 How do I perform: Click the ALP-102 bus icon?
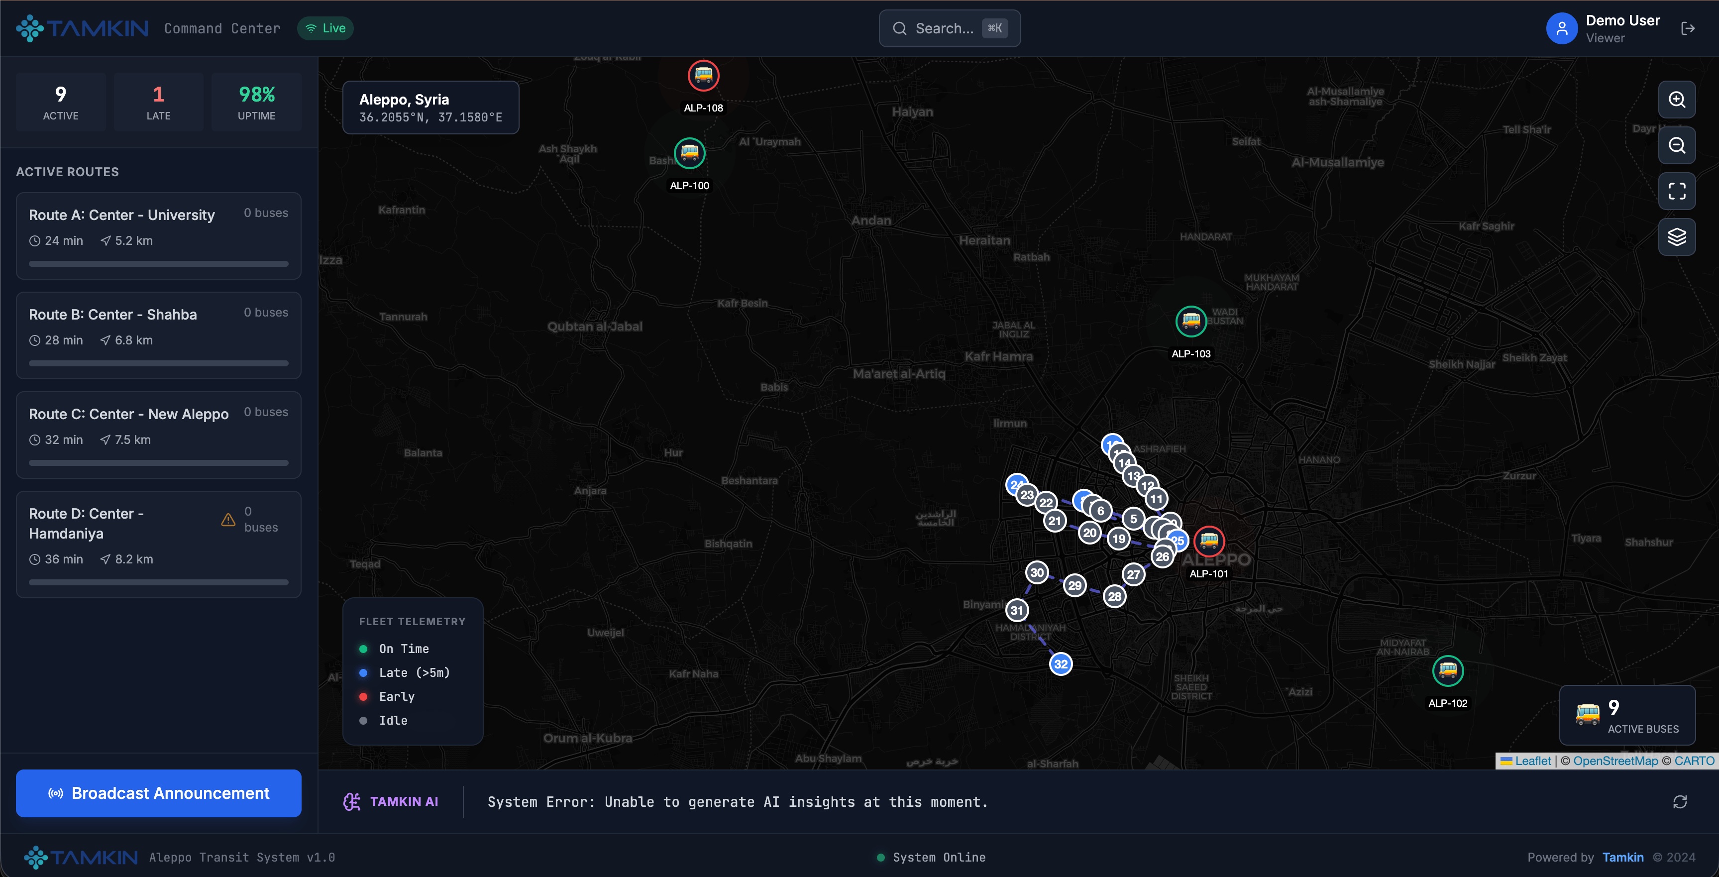1447,671
